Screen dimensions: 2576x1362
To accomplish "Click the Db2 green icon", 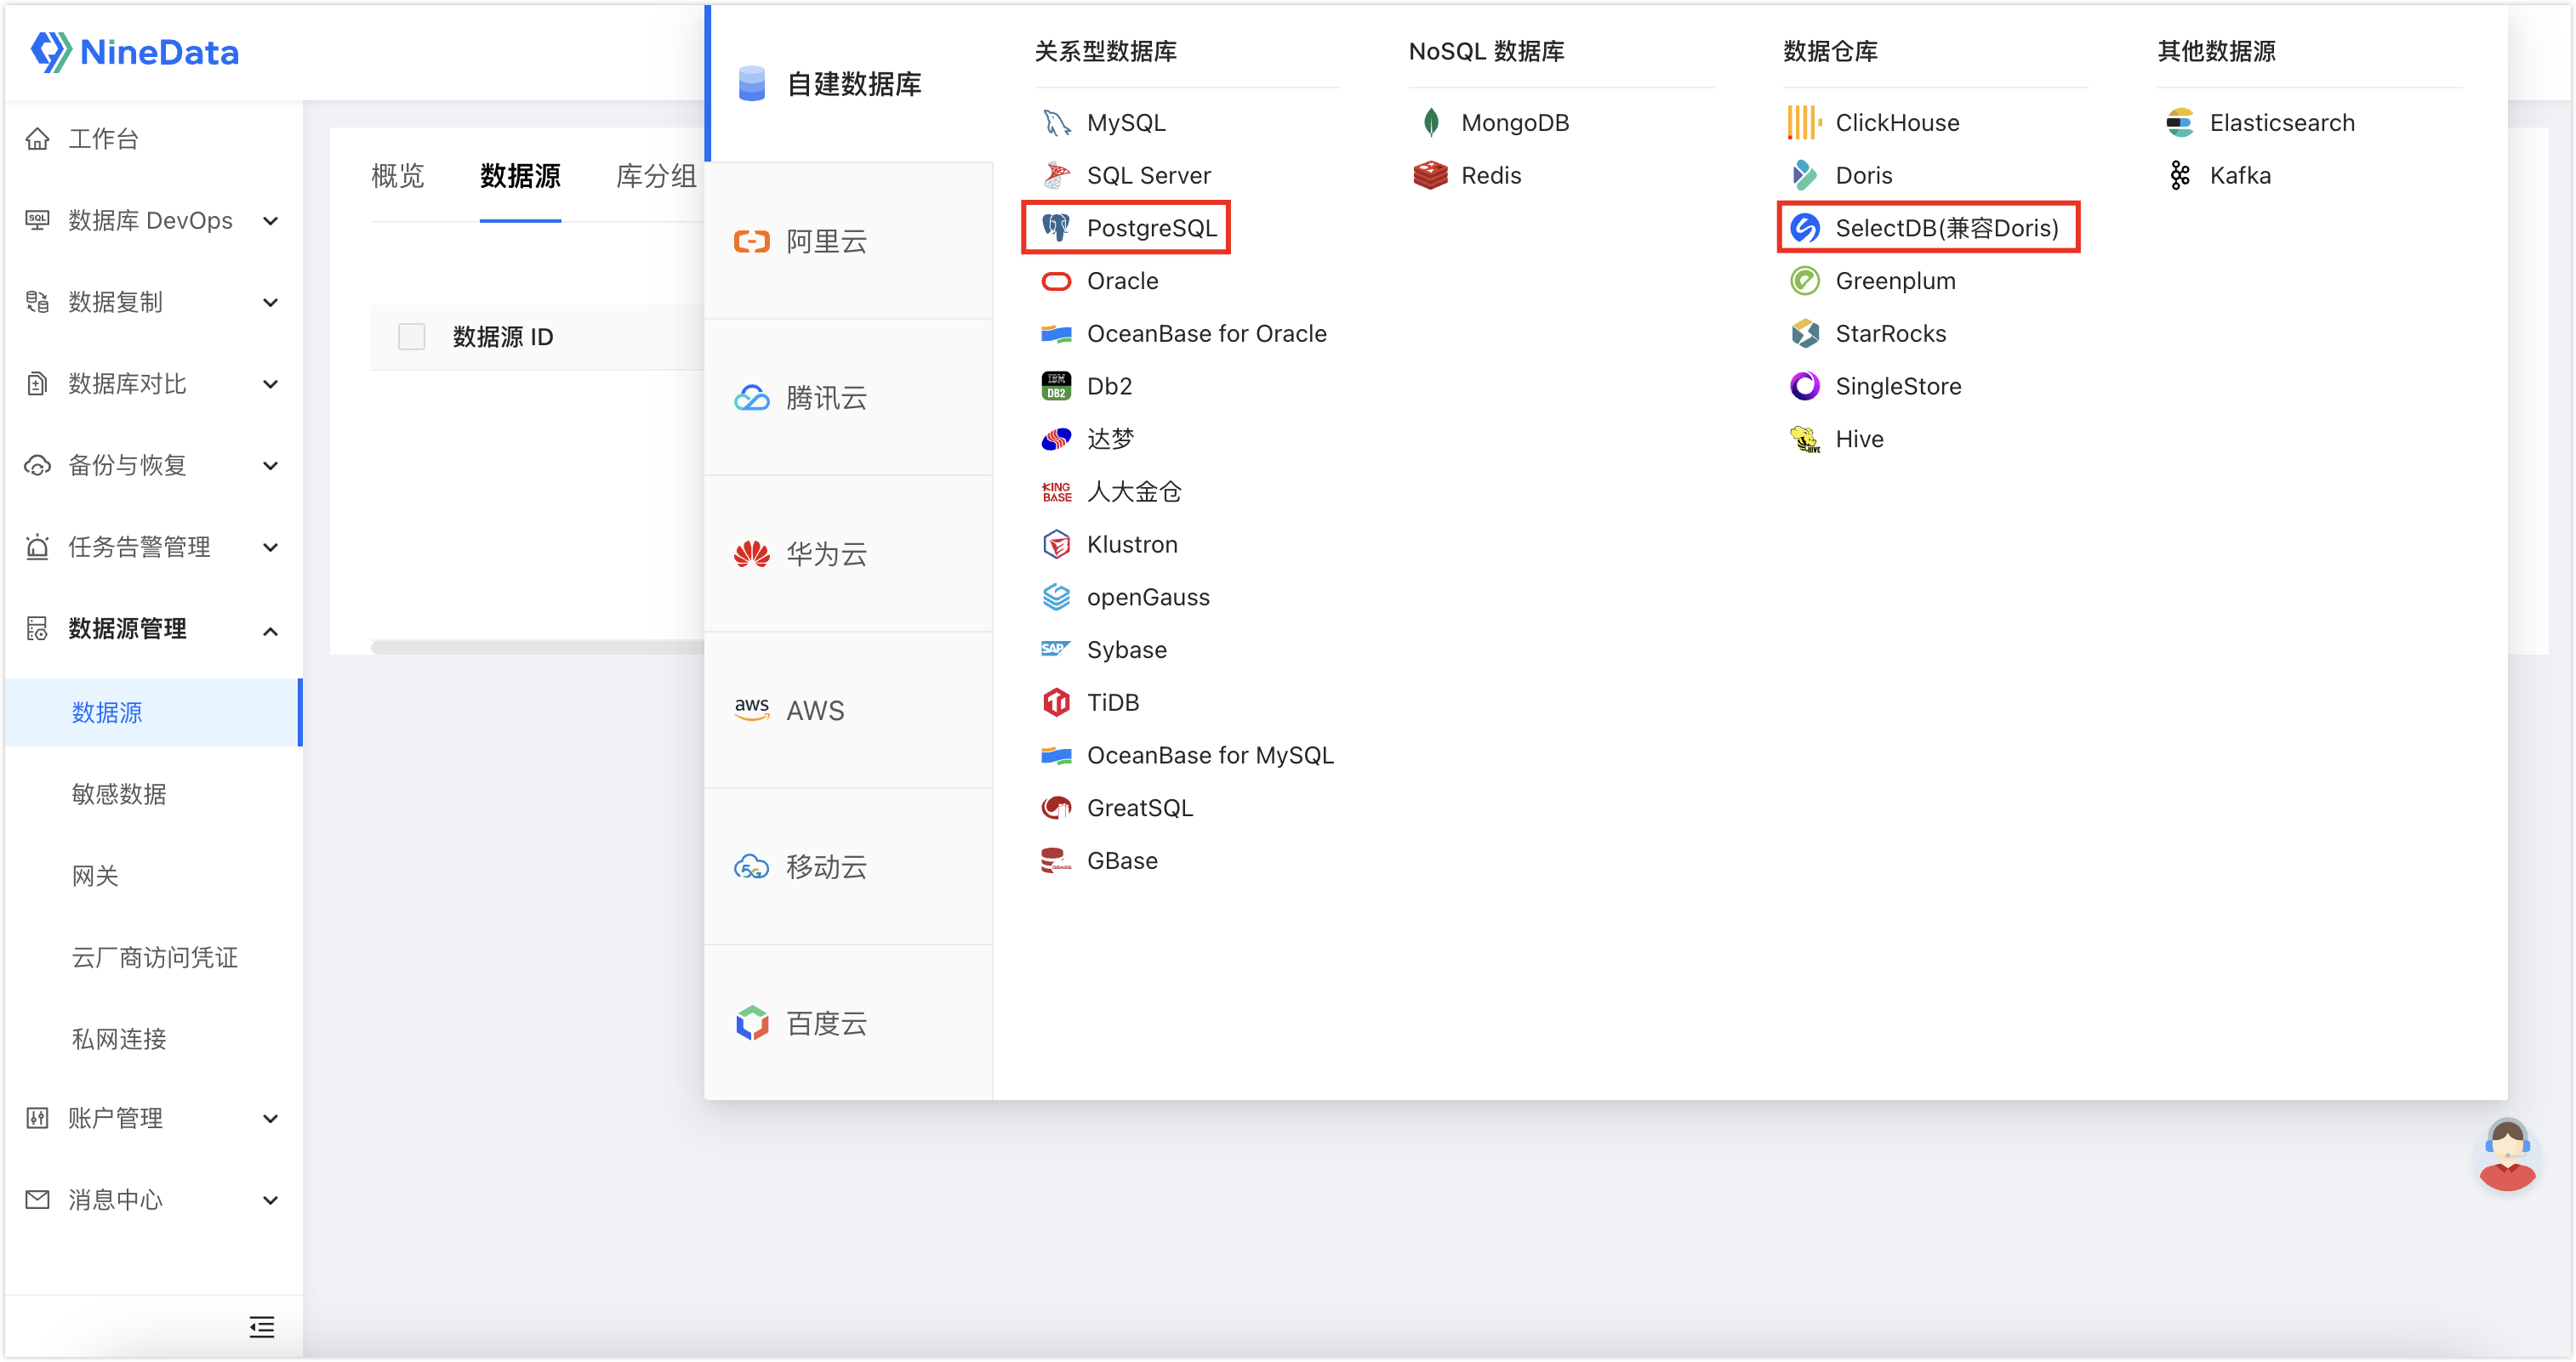I will [x=1056, y=386].
